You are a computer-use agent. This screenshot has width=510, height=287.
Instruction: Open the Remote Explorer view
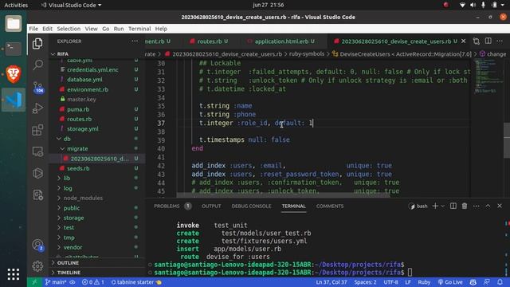[x=37, y=151]
